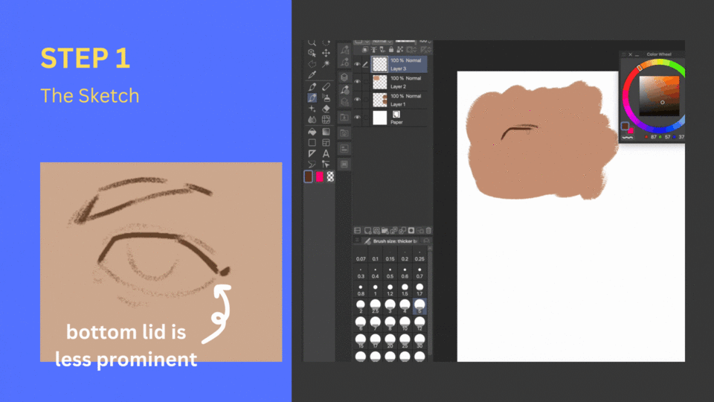
Task: Toggle visibility of the Paper layer
Action: [358, 118]
